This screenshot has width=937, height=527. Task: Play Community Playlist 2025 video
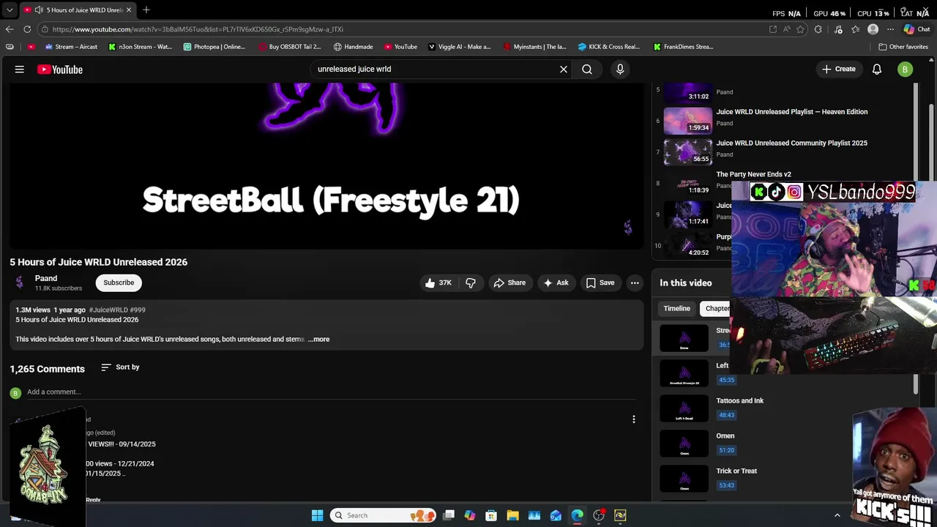click(x=791, y=143)
